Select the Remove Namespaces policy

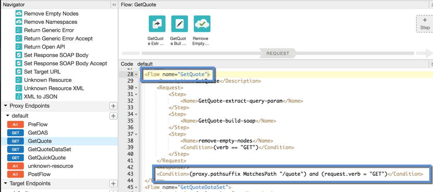coord(50,22)
